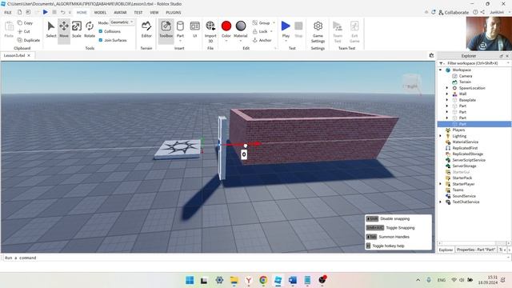Pick the Rotate tool

pos(90,30)
